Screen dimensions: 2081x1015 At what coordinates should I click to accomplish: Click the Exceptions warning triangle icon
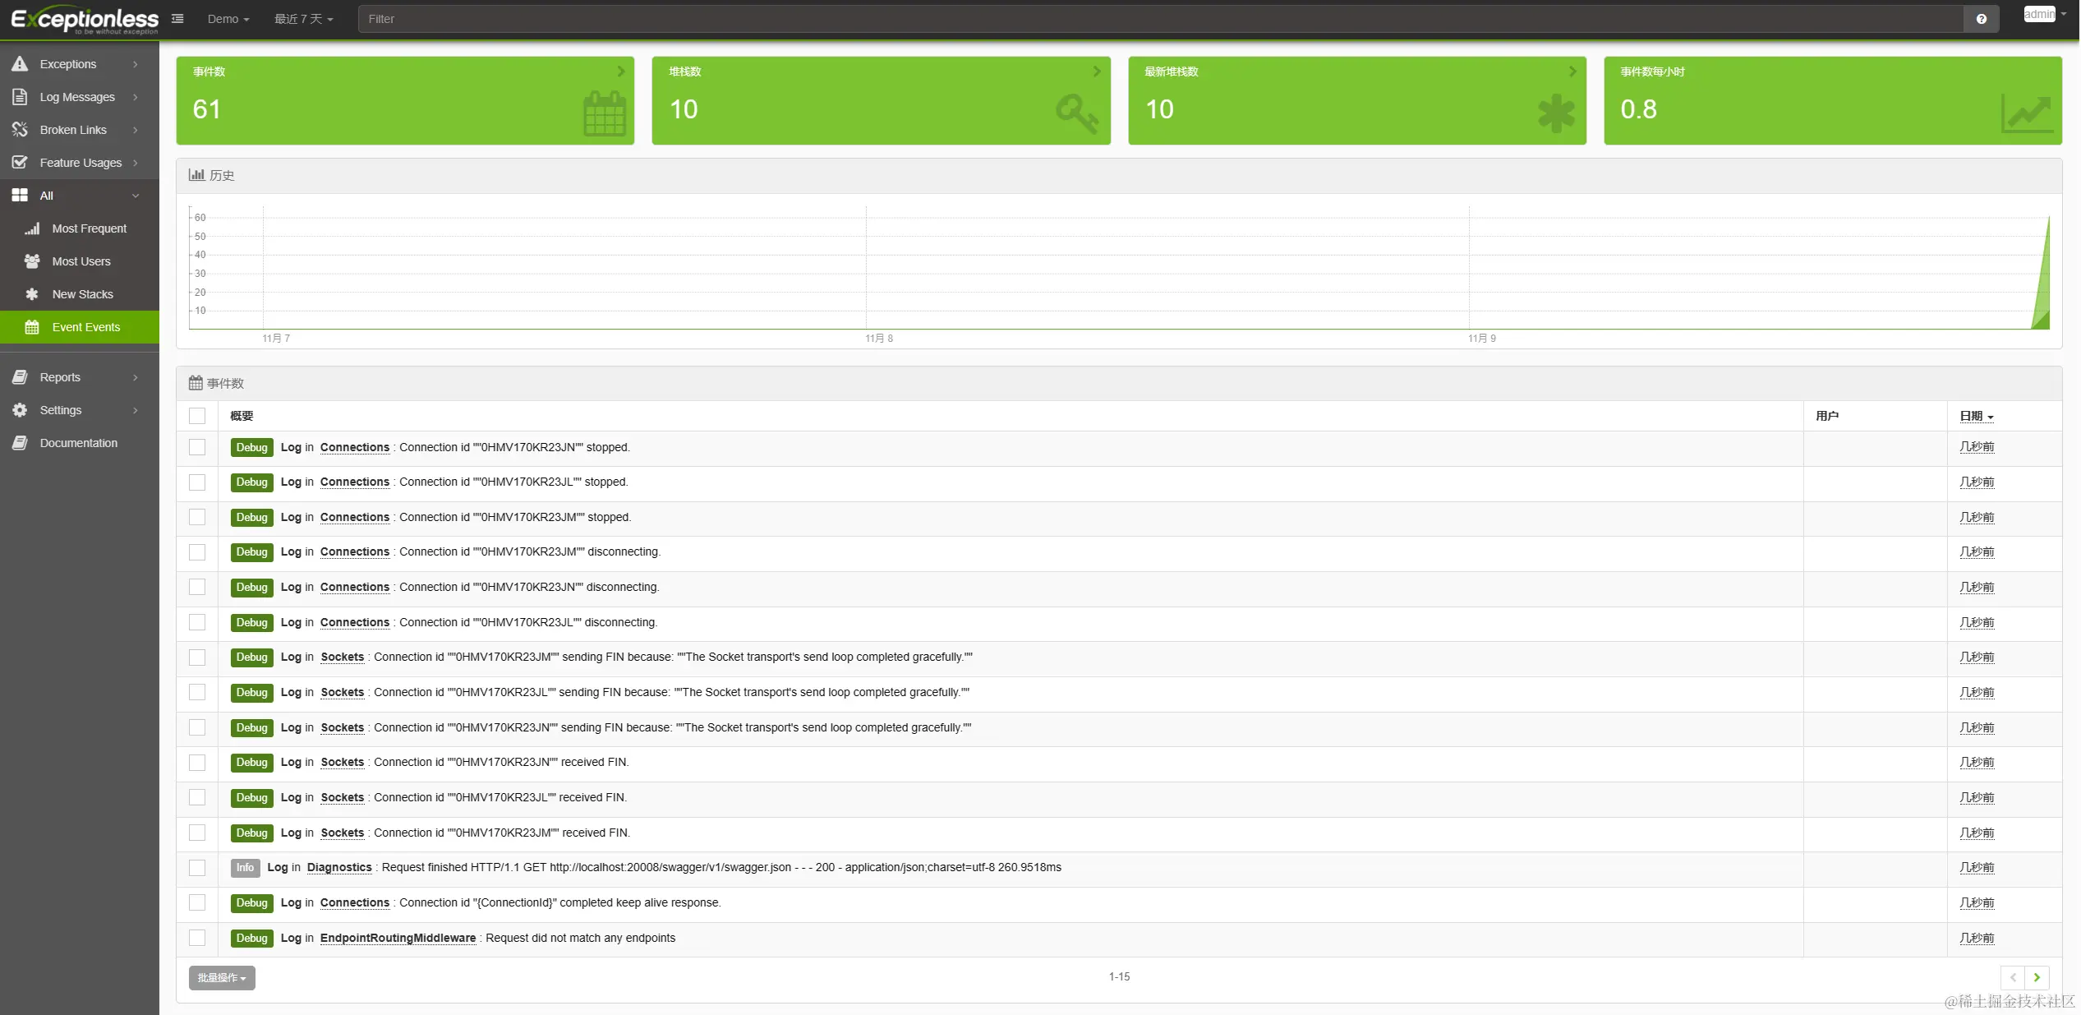click(x=20, y=64)
